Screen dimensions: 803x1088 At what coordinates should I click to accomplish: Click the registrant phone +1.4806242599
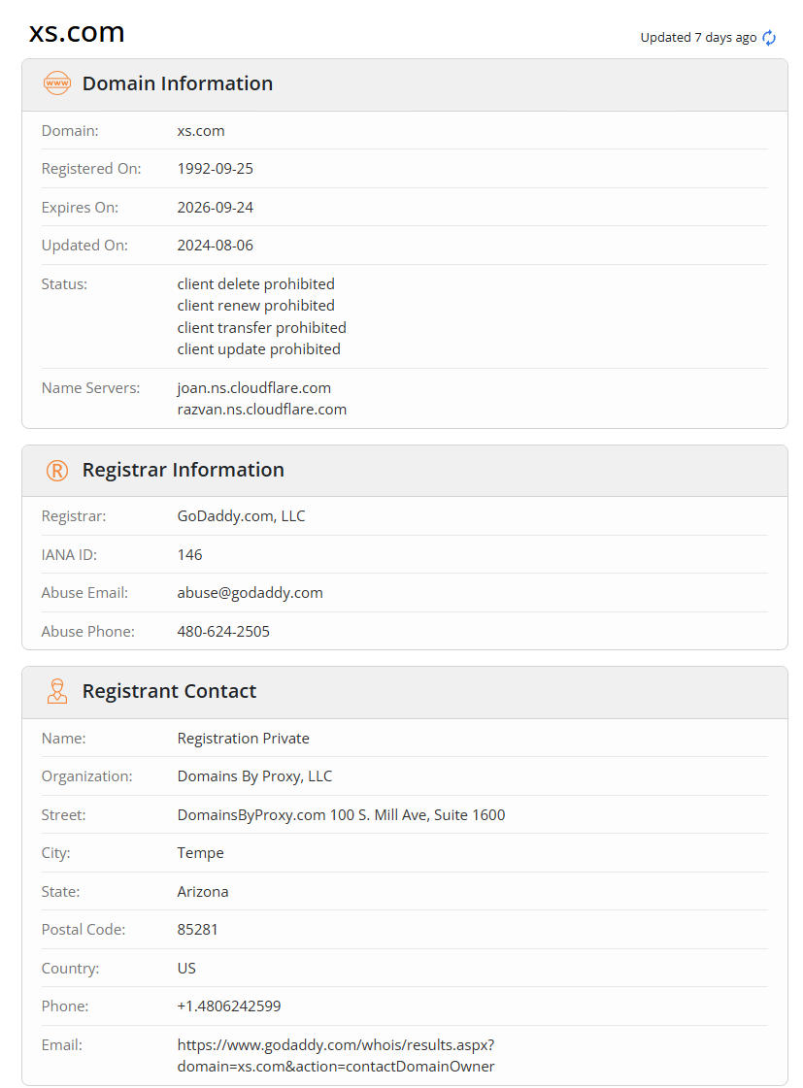[x=229, y=1006]
